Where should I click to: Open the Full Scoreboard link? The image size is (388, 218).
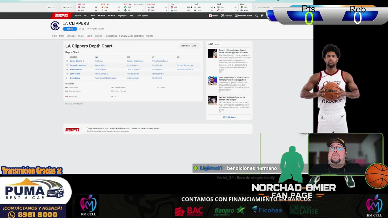(x=265, y=7)
